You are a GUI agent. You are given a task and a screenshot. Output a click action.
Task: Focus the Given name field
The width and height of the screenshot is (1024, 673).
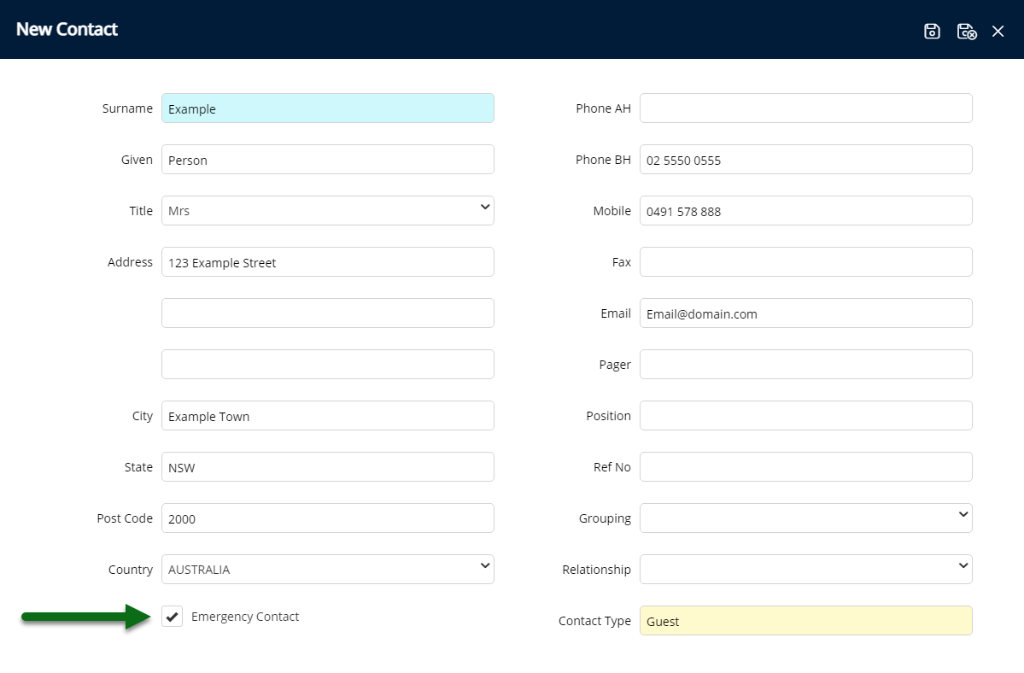click(x=327, y=160)
